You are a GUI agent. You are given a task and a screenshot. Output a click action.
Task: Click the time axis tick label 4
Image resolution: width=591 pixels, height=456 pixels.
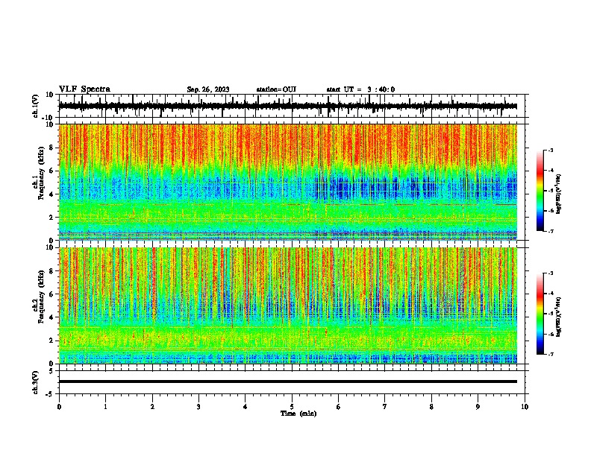pos(246,407)
